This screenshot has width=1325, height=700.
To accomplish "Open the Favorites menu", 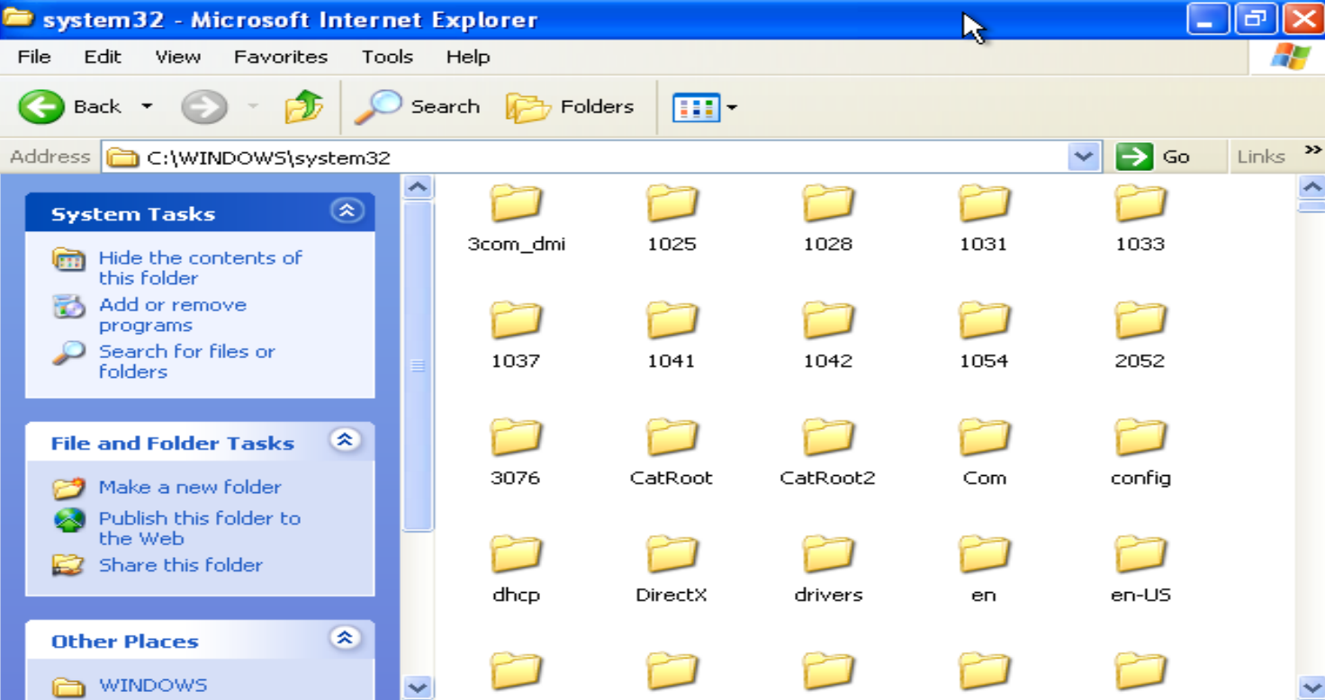I will [281, 57].
